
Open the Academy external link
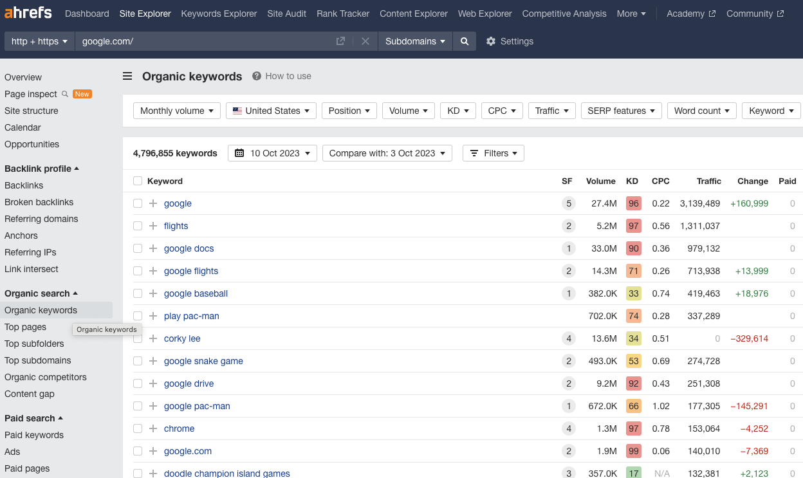click(691, 14)
